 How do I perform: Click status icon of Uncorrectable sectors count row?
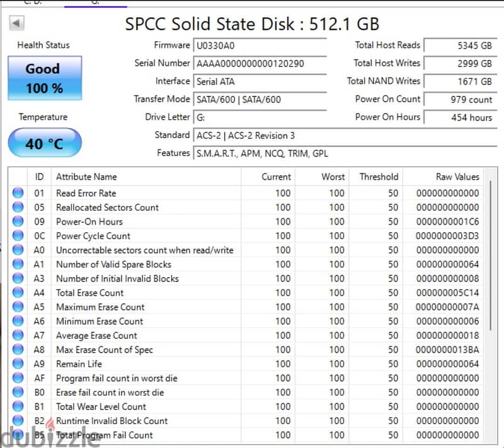tap(18, 250)
